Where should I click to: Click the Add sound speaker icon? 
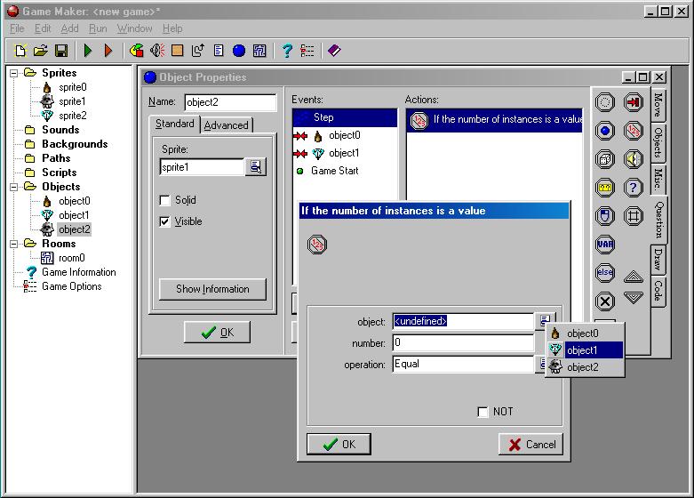(157, 52)
